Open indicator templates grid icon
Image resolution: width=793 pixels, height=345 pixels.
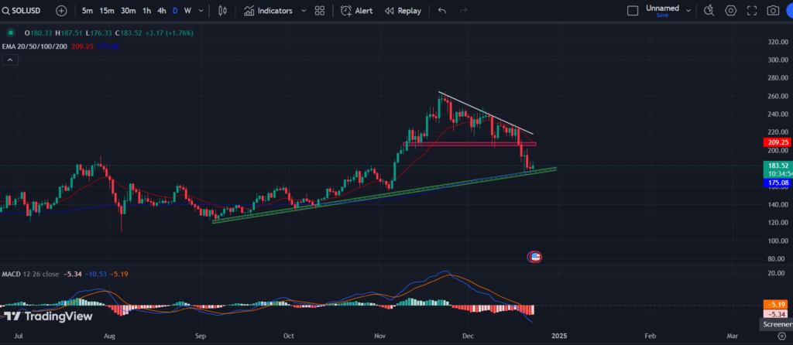pyautogui.click(x=320, y=11)
